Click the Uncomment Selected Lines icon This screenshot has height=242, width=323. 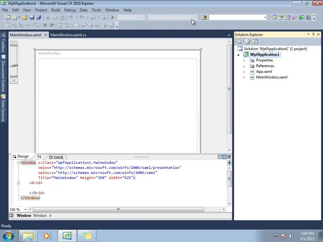(68, 25)
